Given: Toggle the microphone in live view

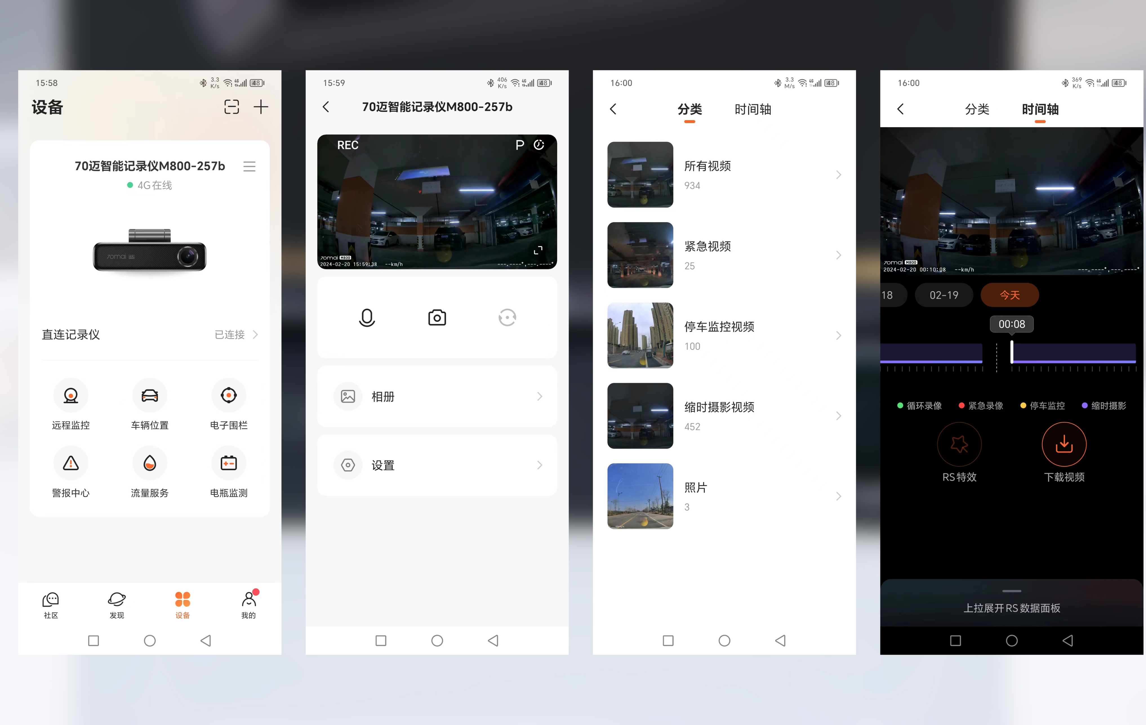Looking at the screenshot, I should click(367, 317).
